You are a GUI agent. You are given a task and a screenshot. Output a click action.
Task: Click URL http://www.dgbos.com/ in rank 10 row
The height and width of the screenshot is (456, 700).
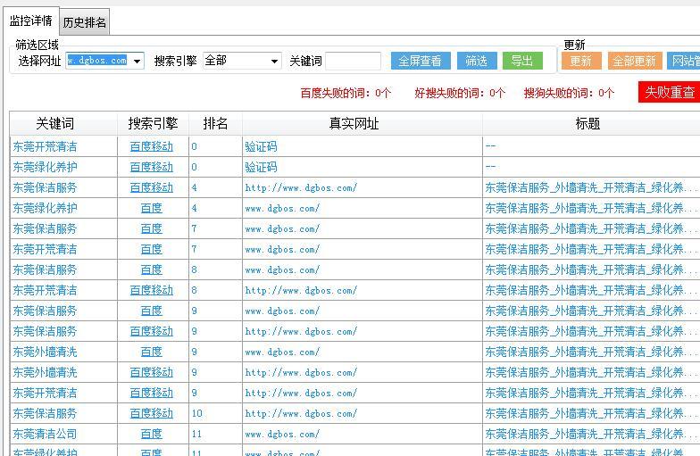tap(301, 413)
